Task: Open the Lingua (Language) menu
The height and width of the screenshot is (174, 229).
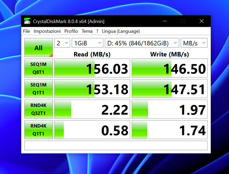Action: (121, 31)
